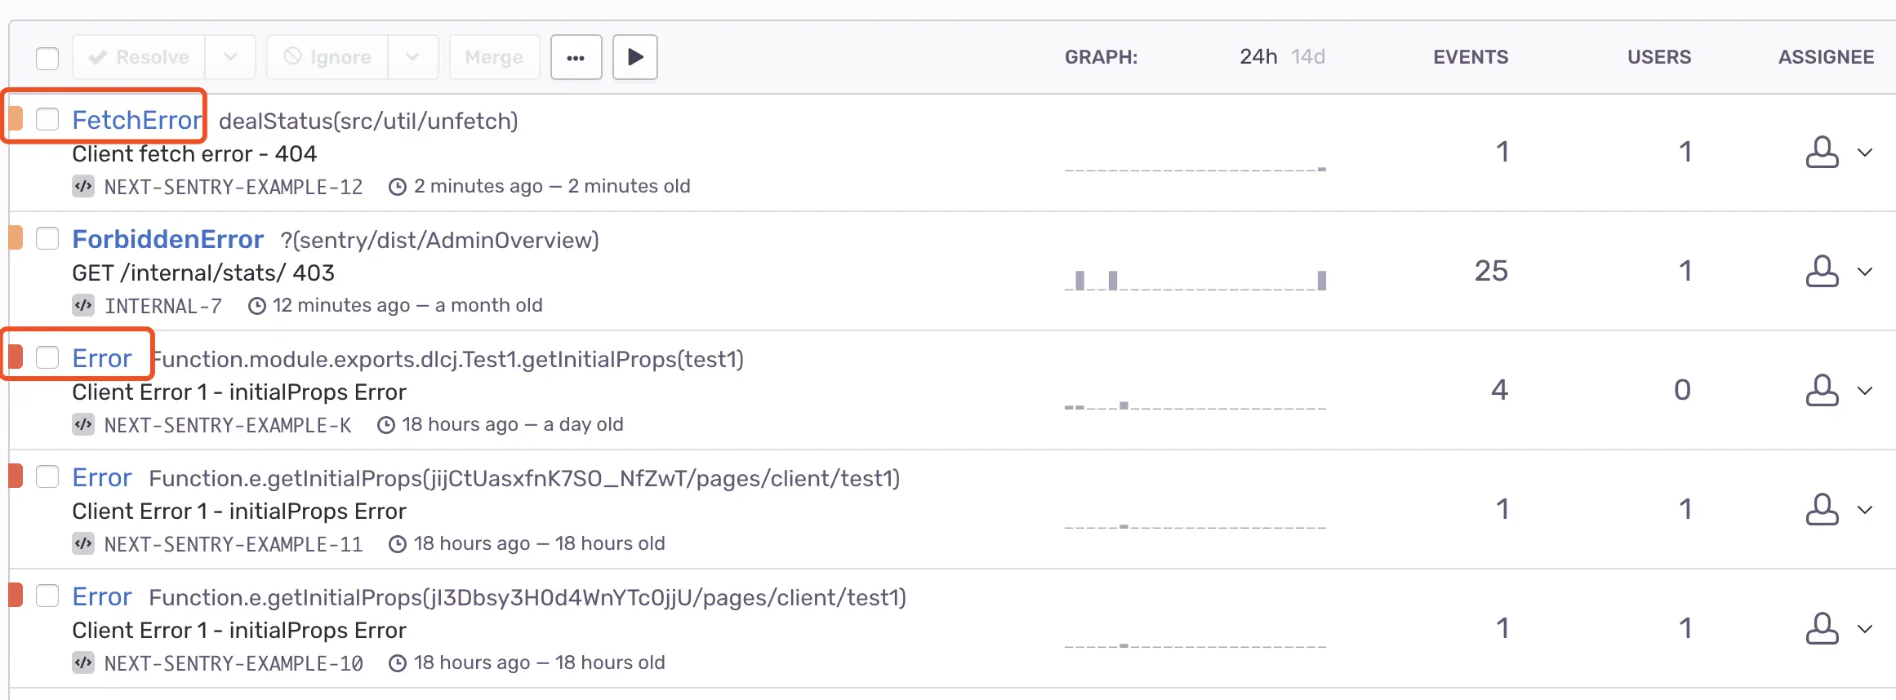This screenshot has width=1896, height=700.
Task: Click the orange level indicator of FetchError
Action: [16, 119]
